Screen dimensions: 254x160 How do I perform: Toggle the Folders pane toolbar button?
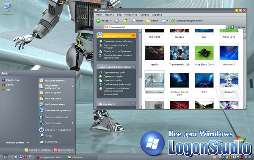pyautogui.click(x=152, y=21)
